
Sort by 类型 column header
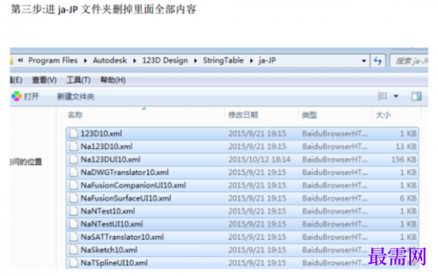coord(309,115)
